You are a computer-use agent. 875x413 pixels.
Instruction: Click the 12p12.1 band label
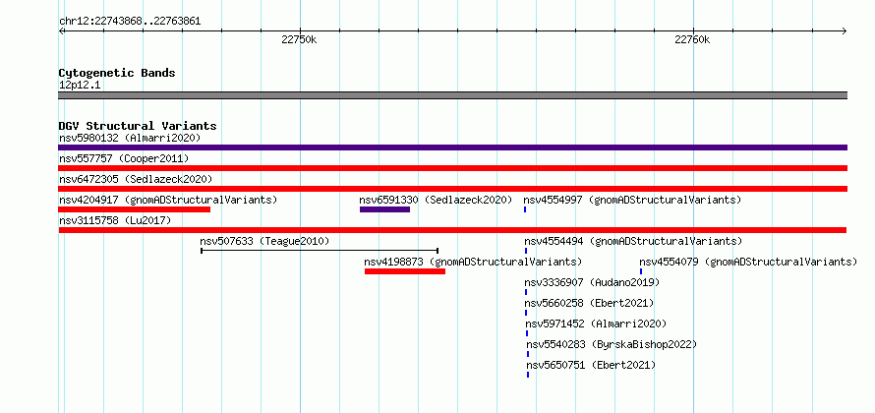[x=80, y=85]
